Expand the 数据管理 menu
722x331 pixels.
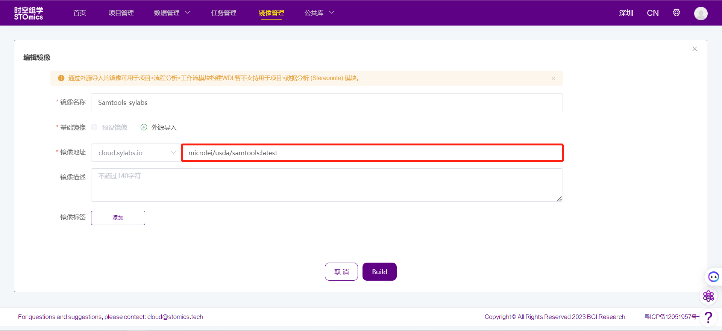[172, 13]
